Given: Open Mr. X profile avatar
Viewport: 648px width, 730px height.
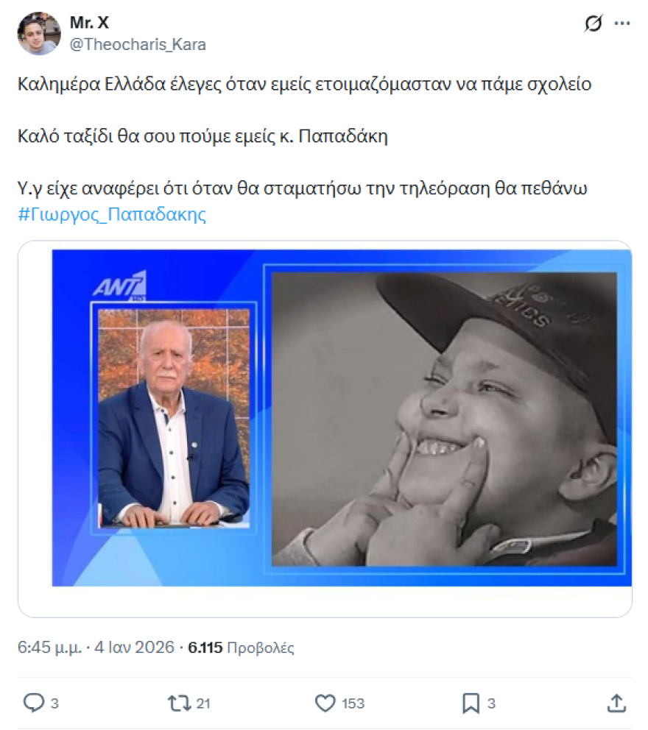Looking at the screenshot, I should tap(39, 34).
